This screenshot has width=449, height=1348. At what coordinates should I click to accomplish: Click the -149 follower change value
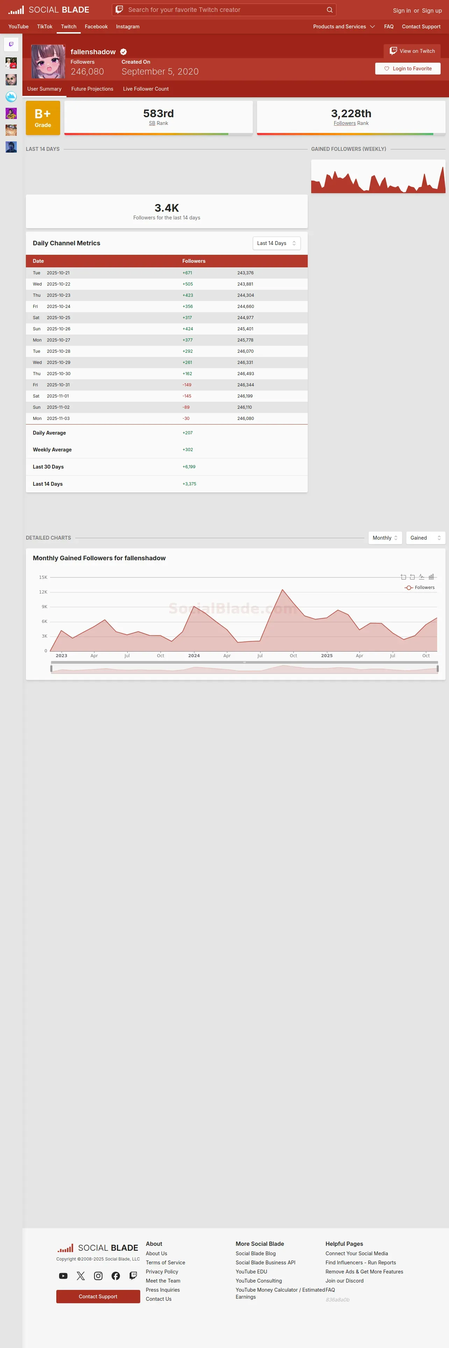pos(187,385)
